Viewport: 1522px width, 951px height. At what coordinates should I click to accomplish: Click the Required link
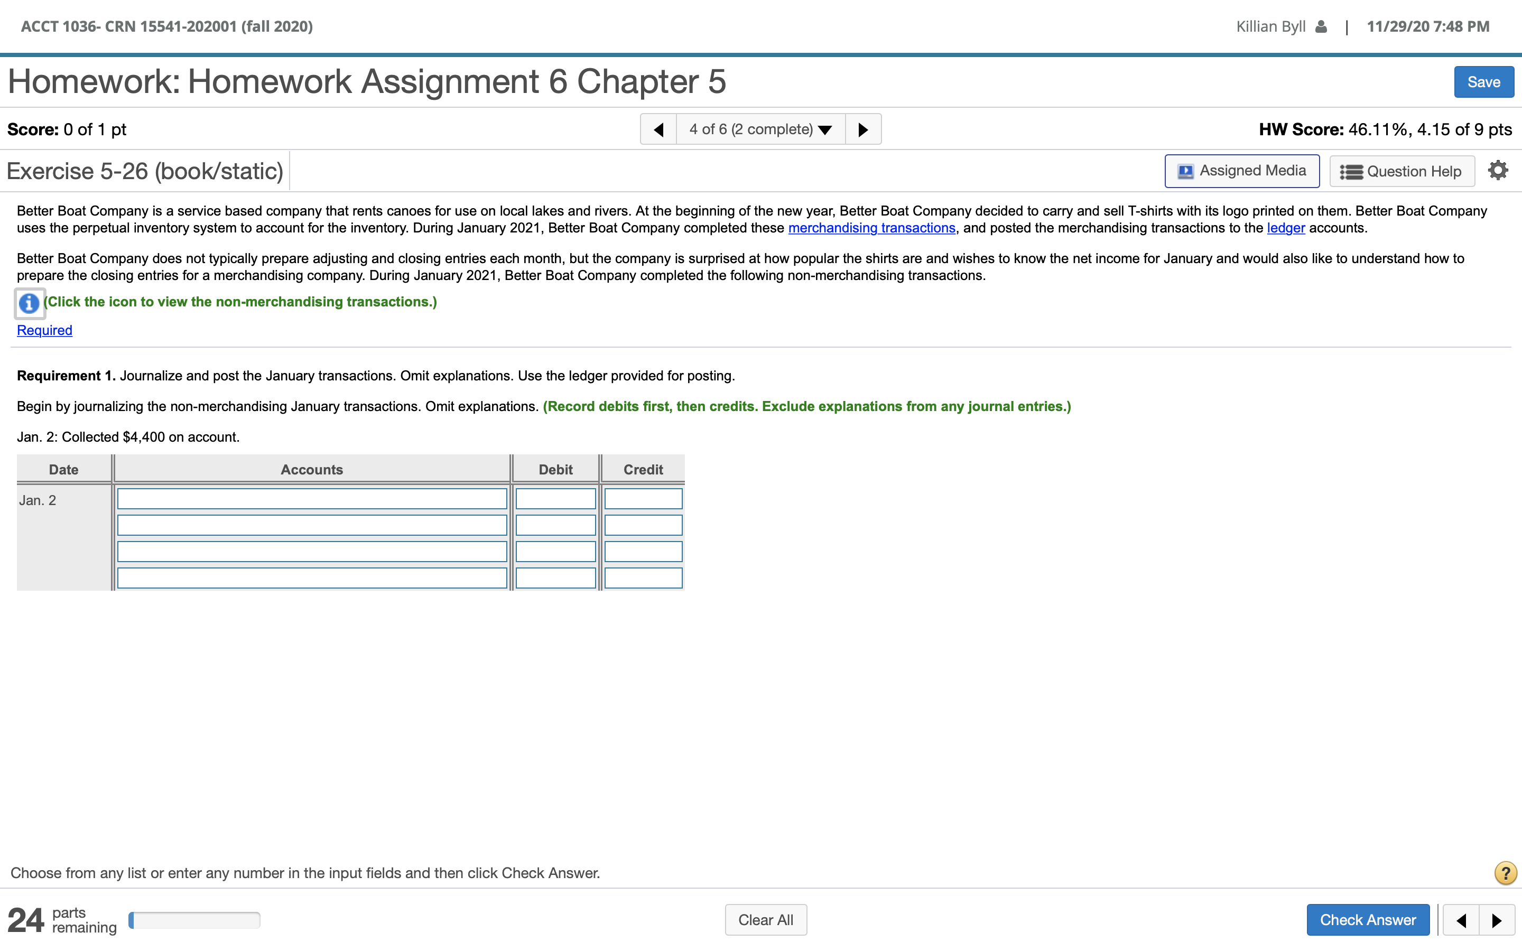44,330
